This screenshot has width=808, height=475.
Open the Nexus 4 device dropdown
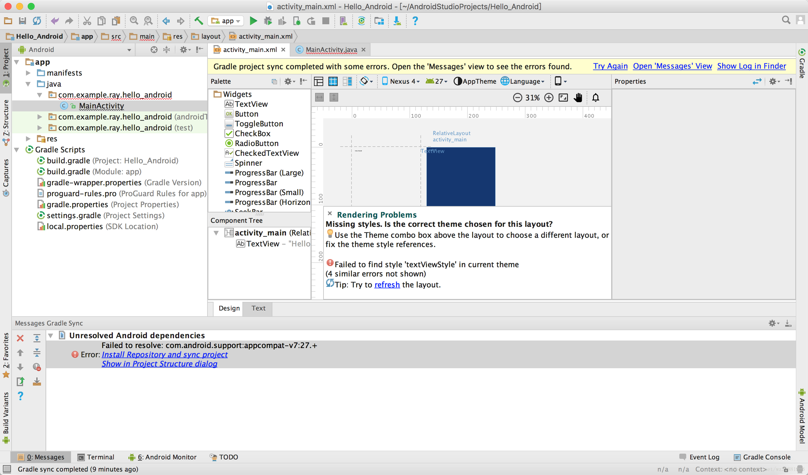click(x=401, y=81)
